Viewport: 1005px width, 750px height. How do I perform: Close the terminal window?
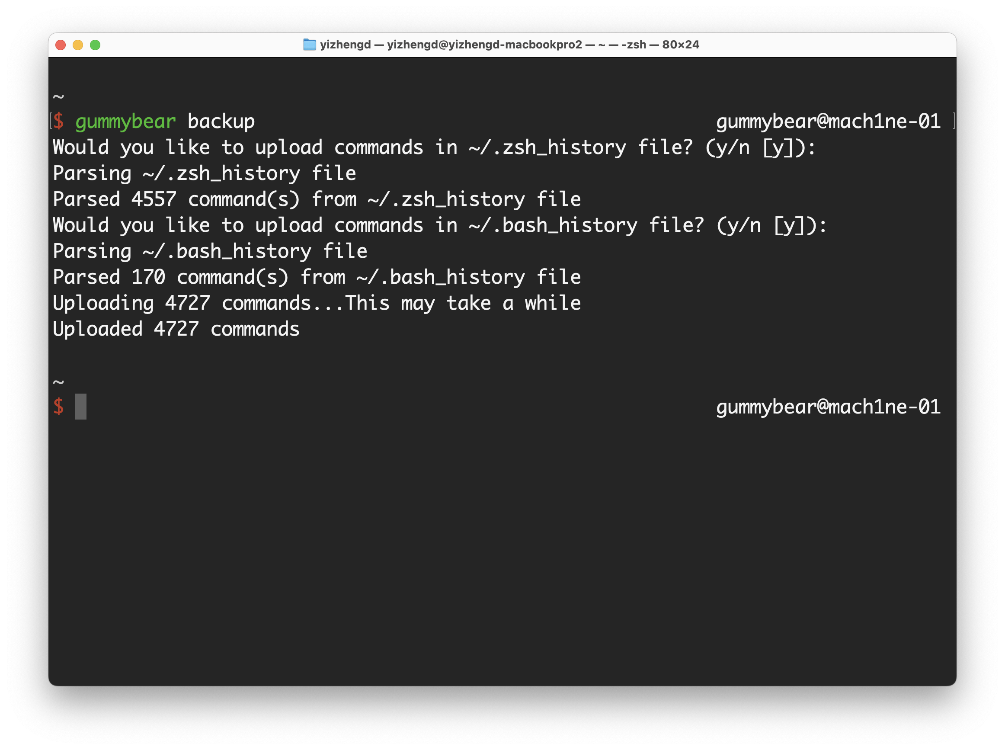click(61, 45)
